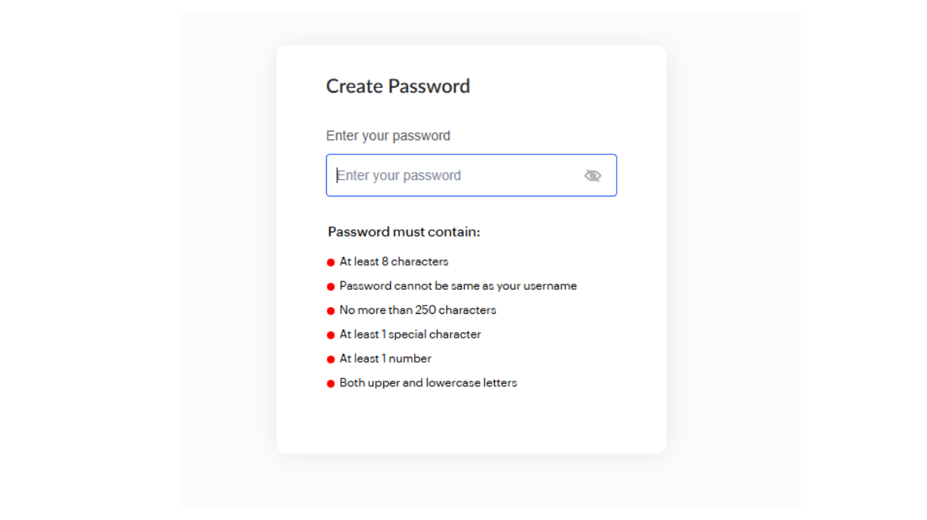927x520 pixels.
Task: Click the "Enter your password" label above field
Action: [x=388, y=135]
